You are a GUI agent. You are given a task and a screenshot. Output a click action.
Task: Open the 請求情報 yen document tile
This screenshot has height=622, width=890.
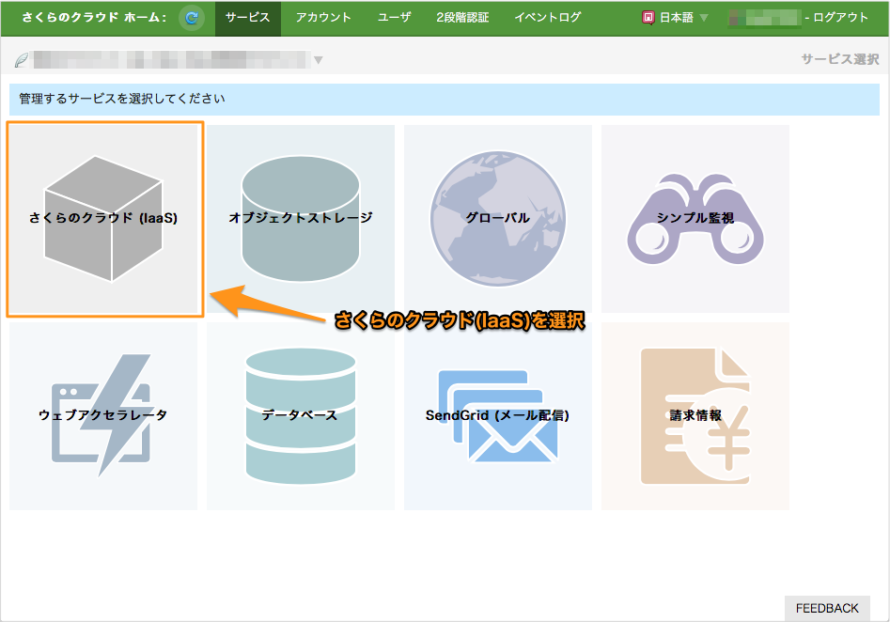point(695,416)
